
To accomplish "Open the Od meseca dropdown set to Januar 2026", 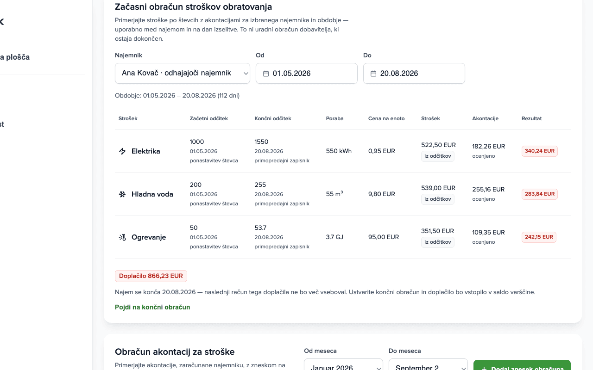I will coord(343,367).
